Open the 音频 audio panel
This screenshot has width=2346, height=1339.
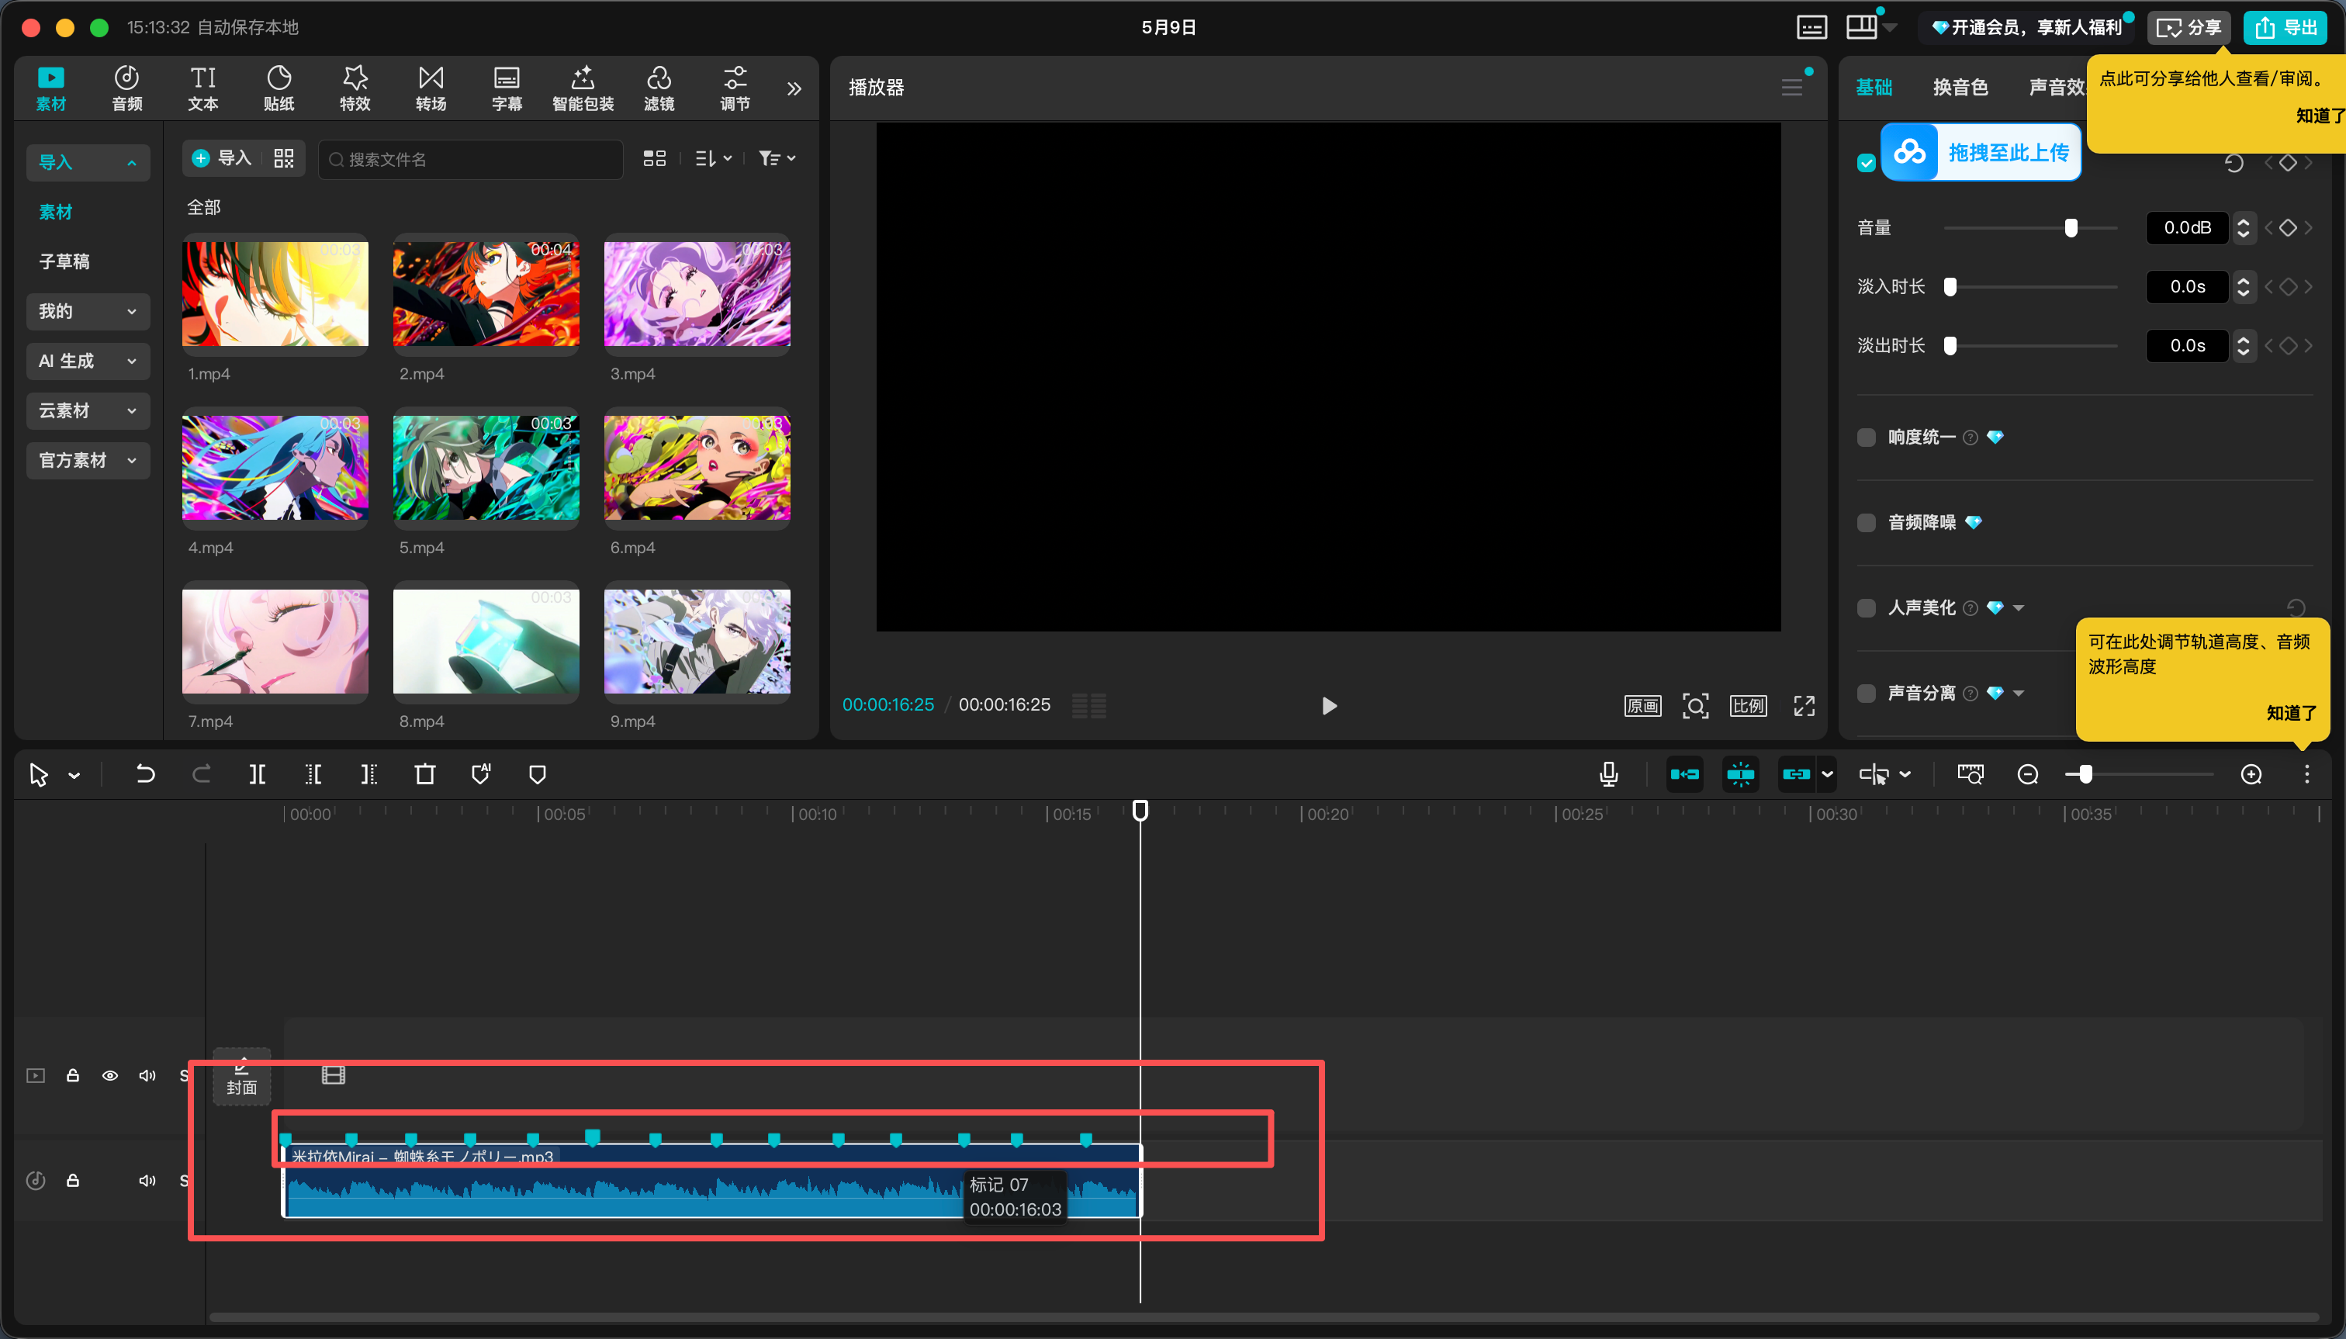(x=127, y=88)
